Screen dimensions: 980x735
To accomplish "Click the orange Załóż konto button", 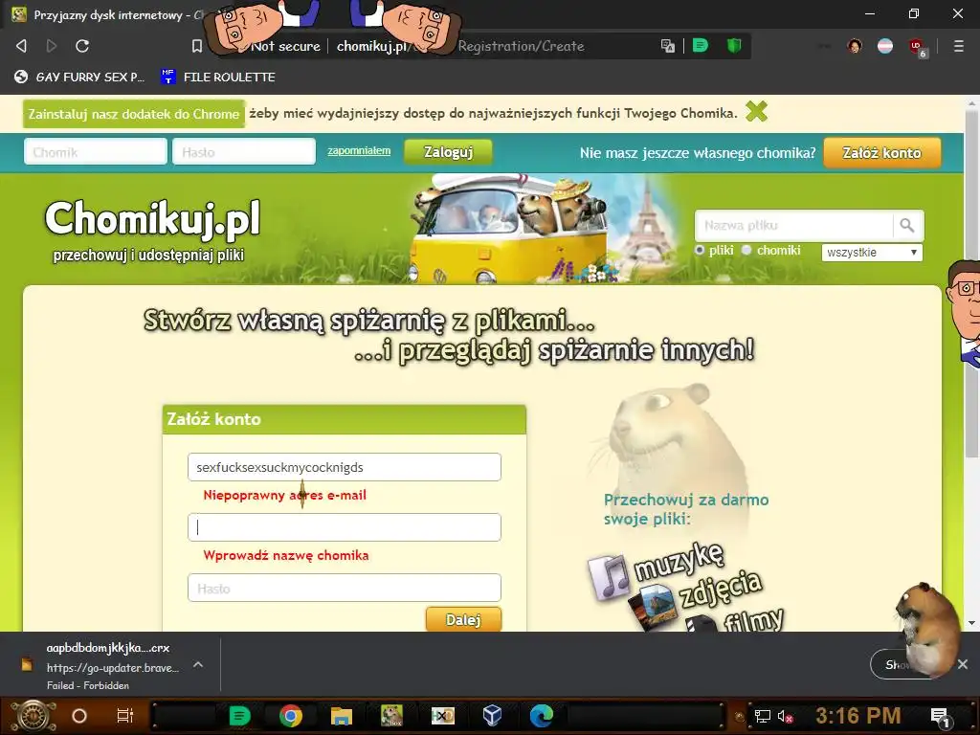I will [881, 153].
